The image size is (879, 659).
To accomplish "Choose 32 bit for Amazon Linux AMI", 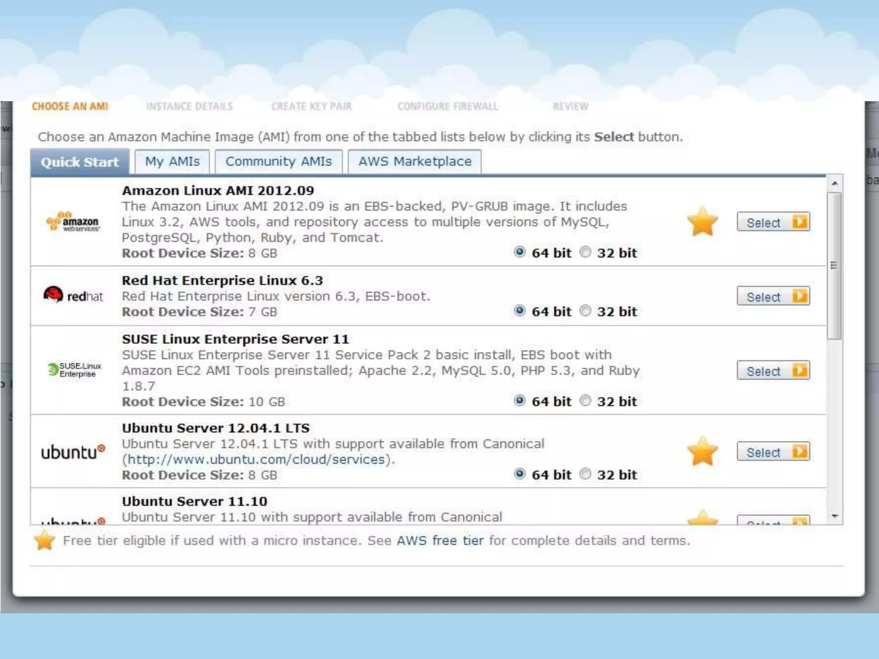I will pos(585,252).
